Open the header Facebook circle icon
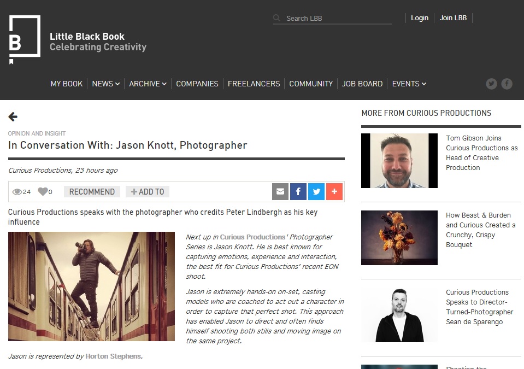Viewport: 524px width, 369px height. 507,84
